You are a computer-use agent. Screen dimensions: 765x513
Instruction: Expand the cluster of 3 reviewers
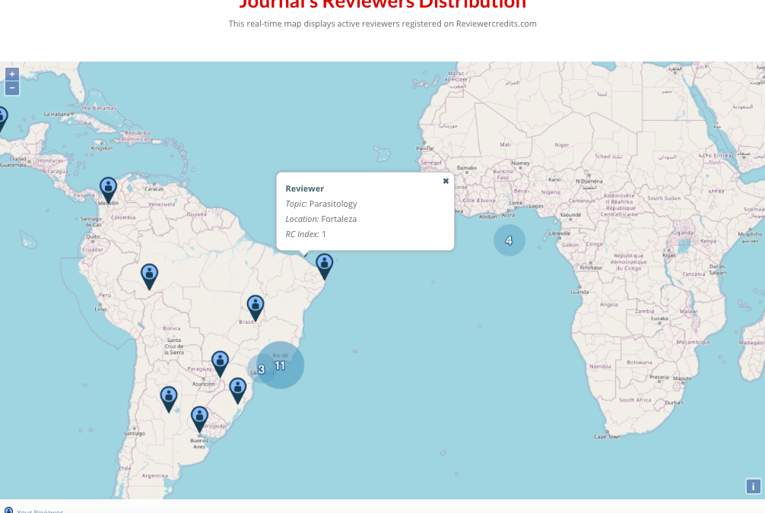261,369
